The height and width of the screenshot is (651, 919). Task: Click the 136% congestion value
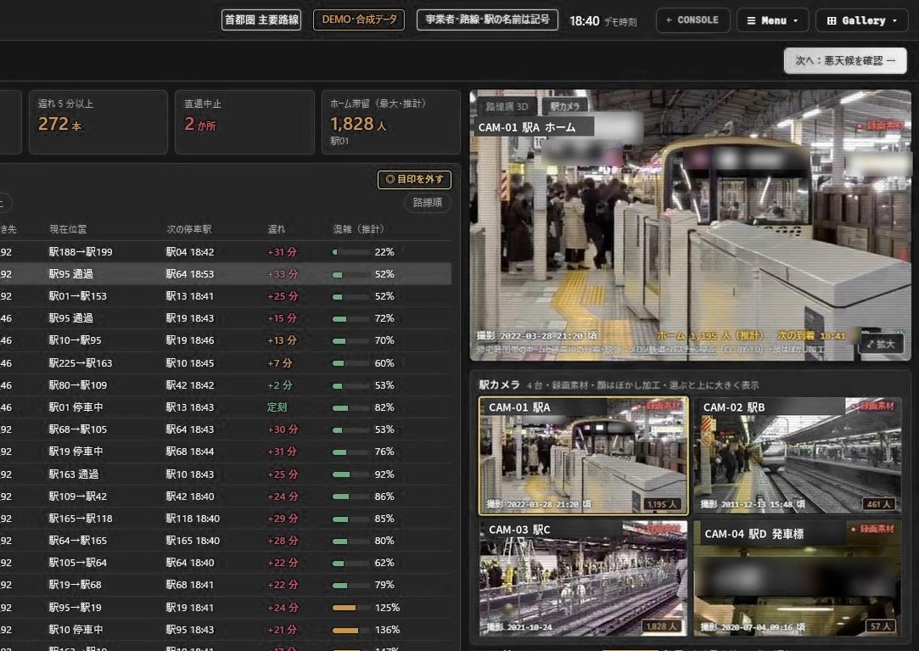(387, 629)
